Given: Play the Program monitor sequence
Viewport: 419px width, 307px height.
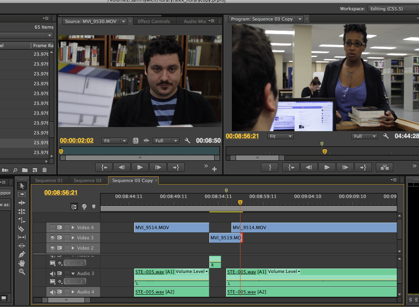Looking at the screenshot, I should pos(327,167).
